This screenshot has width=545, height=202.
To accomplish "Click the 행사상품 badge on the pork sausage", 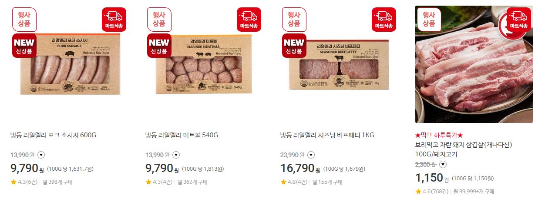I will (24, 20).
